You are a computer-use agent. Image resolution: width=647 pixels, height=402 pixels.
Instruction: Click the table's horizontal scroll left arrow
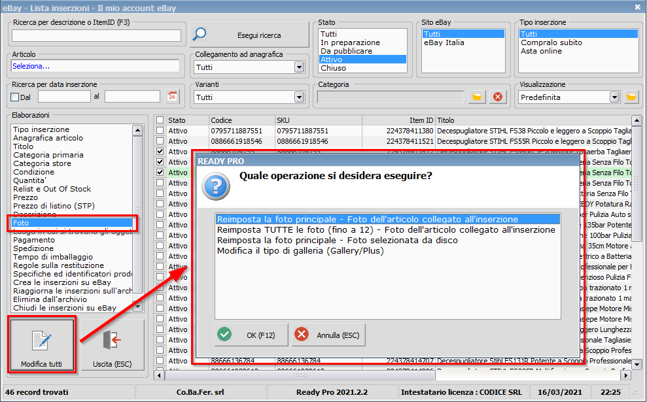click(x=160, y=376)
